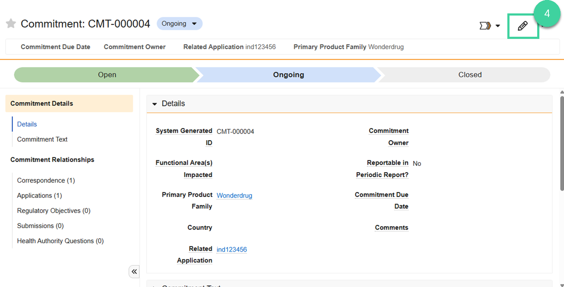This screenshot has height=287, width=564.
Task: Open the Wonderdrug product family link
Action: pyautogui.click(x=234, y=195)
